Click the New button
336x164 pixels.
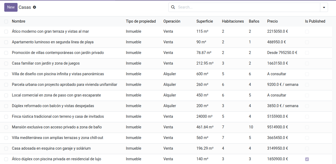[x=11, y=7]
